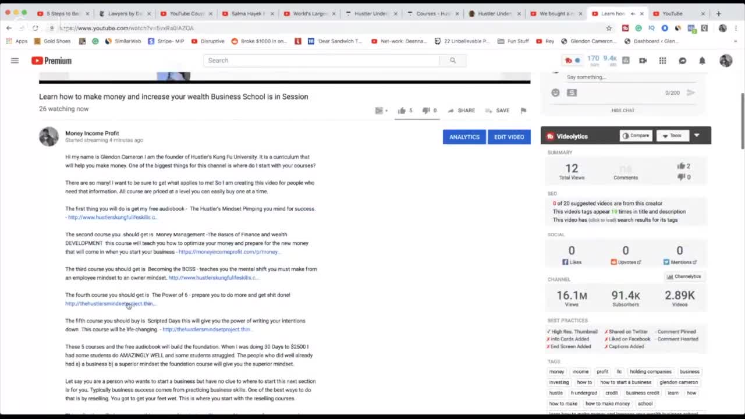Open a new browser tab

point(718,13)
